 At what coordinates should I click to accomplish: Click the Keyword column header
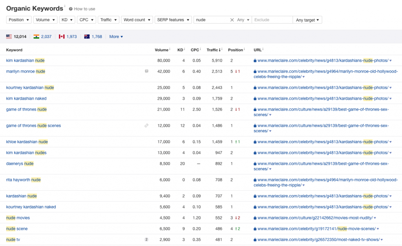click(14, 50)
